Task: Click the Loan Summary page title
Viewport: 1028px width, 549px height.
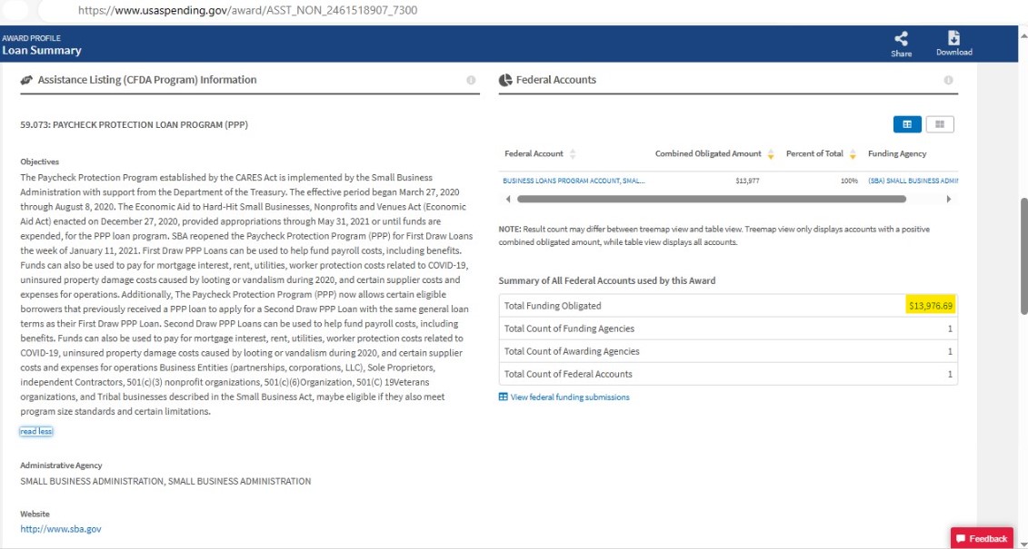Action: coord(42,51)
